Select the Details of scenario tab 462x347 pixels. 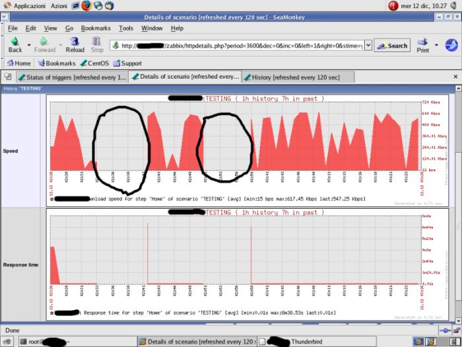[x=185, y=77]
